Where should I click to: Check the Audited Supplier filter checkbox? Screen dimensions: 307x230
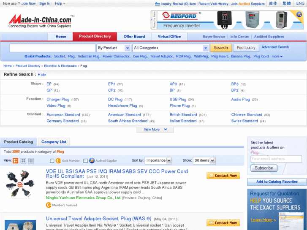coord(85,161)
